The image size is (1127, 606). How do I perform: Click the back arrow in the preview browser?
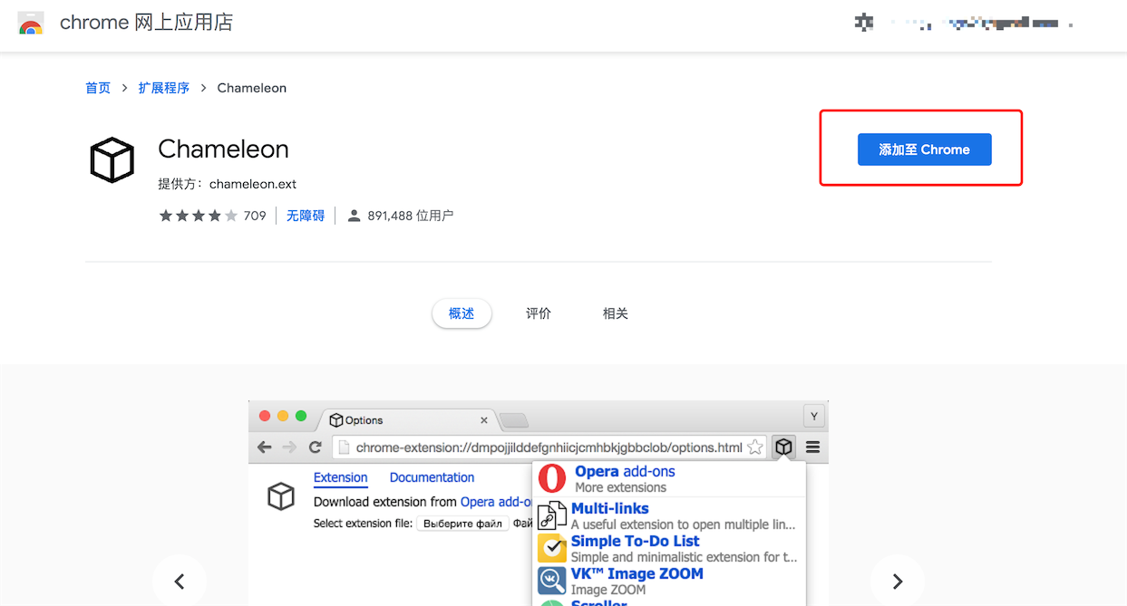[x=265, y=447]
